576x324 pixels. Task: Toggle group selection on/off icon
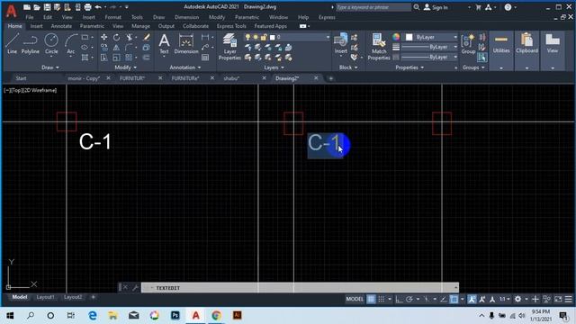(482, 58)
